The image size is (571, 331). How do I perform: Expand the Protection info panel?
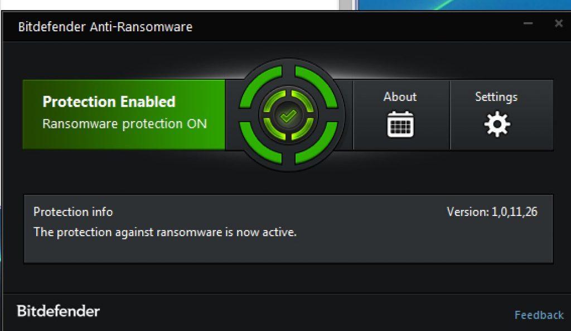pos(72,212)
